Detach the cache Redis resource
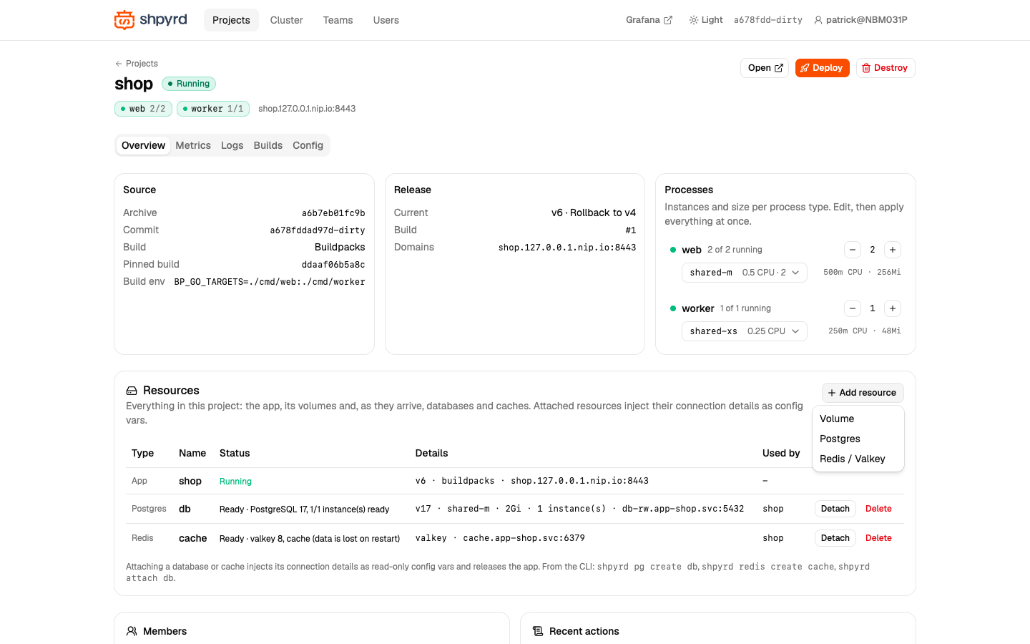1030x644 pixels. tap(835, 538)
